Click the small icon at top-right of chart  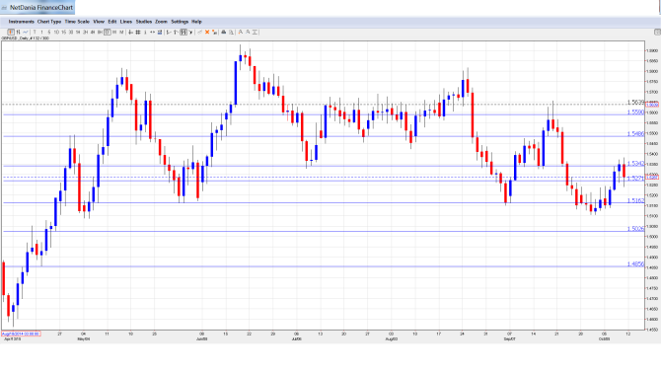(x=657, y=32)
